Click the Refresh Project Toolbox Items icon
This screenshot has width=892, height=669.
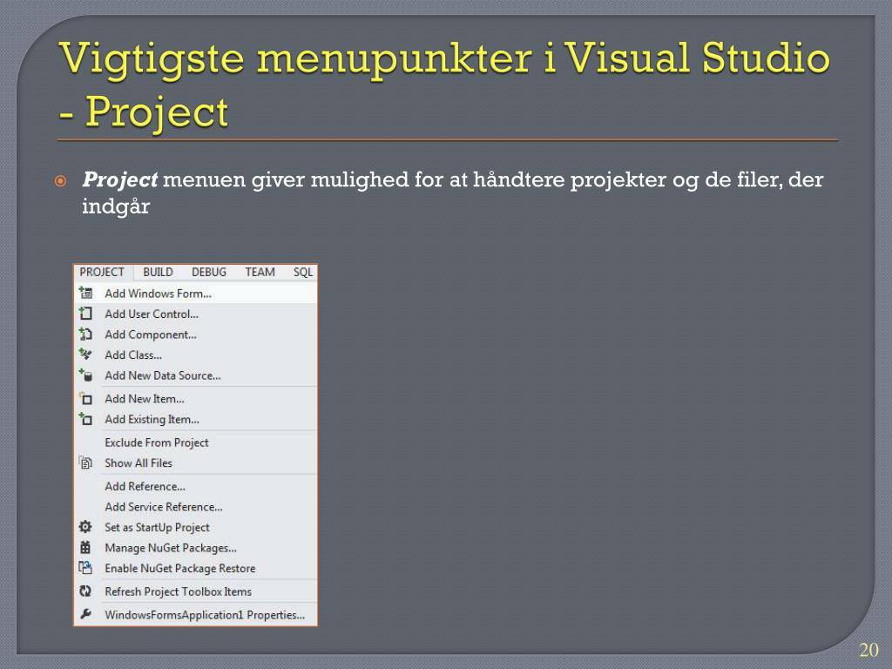[x=85, y=591]
